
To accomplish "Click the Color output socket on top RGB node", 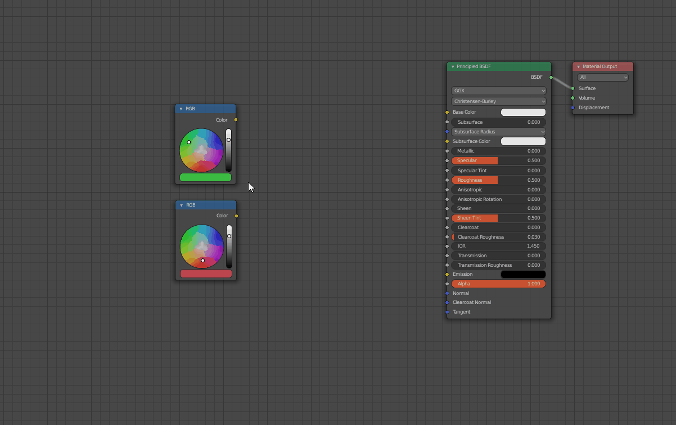I will (x=236, y=119).
